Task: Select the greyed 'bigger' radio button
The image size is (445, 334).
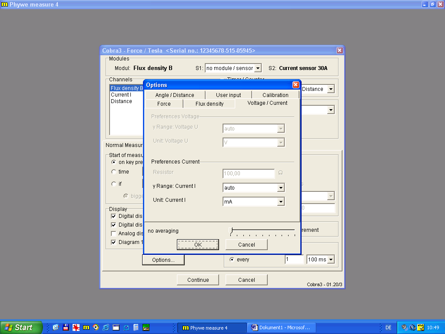Action: [126, 196]
